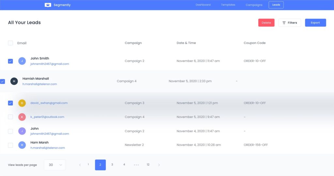Open the Campaigns nav item
Image resolution: width=334 pixels, height=176 pixels.
254,5
